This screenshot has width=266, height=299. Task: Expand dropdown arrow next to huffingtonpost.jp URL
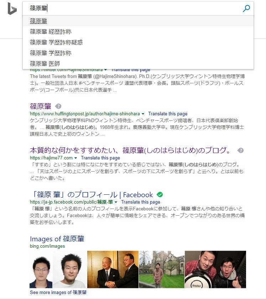click(x=143, y=114)
